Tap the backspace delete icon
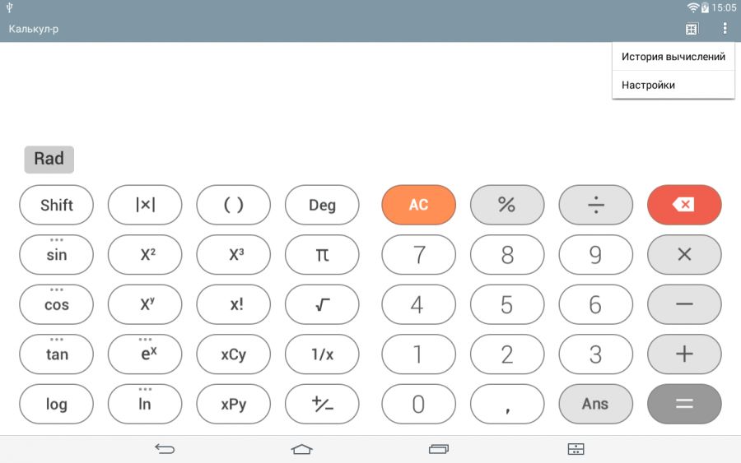The width and height of the screenshot is (741, 463). (684, 205)
